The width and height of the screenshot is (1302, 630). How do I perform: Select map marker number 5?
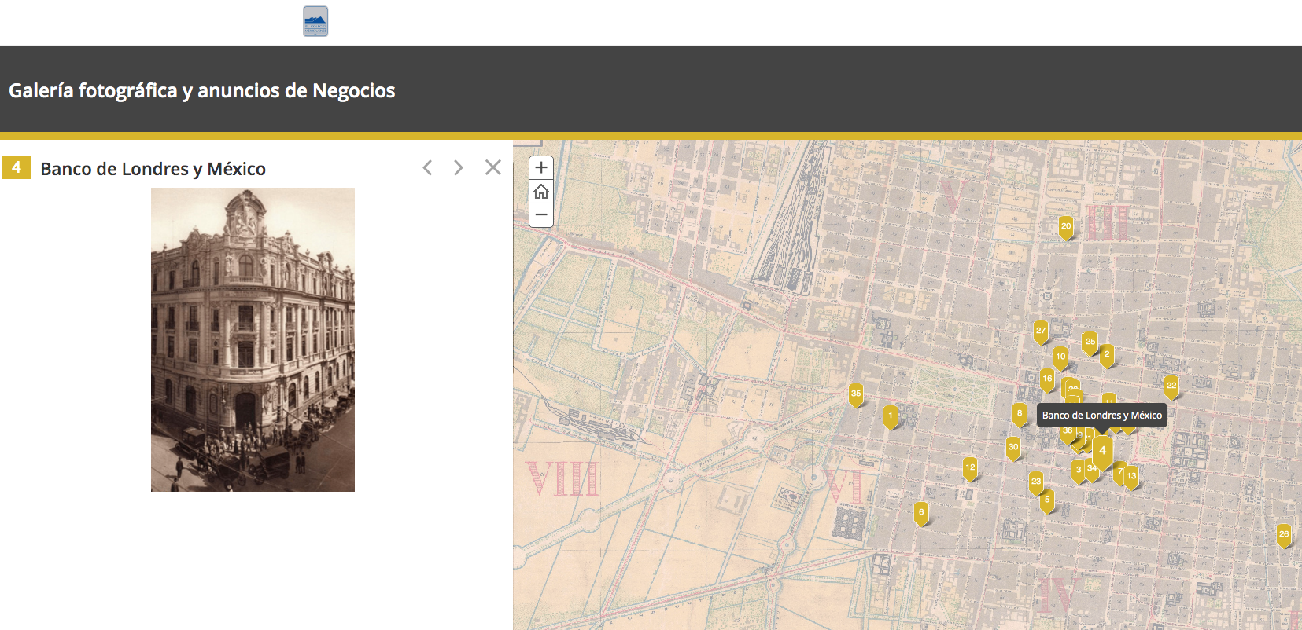tap(1047, 500)
